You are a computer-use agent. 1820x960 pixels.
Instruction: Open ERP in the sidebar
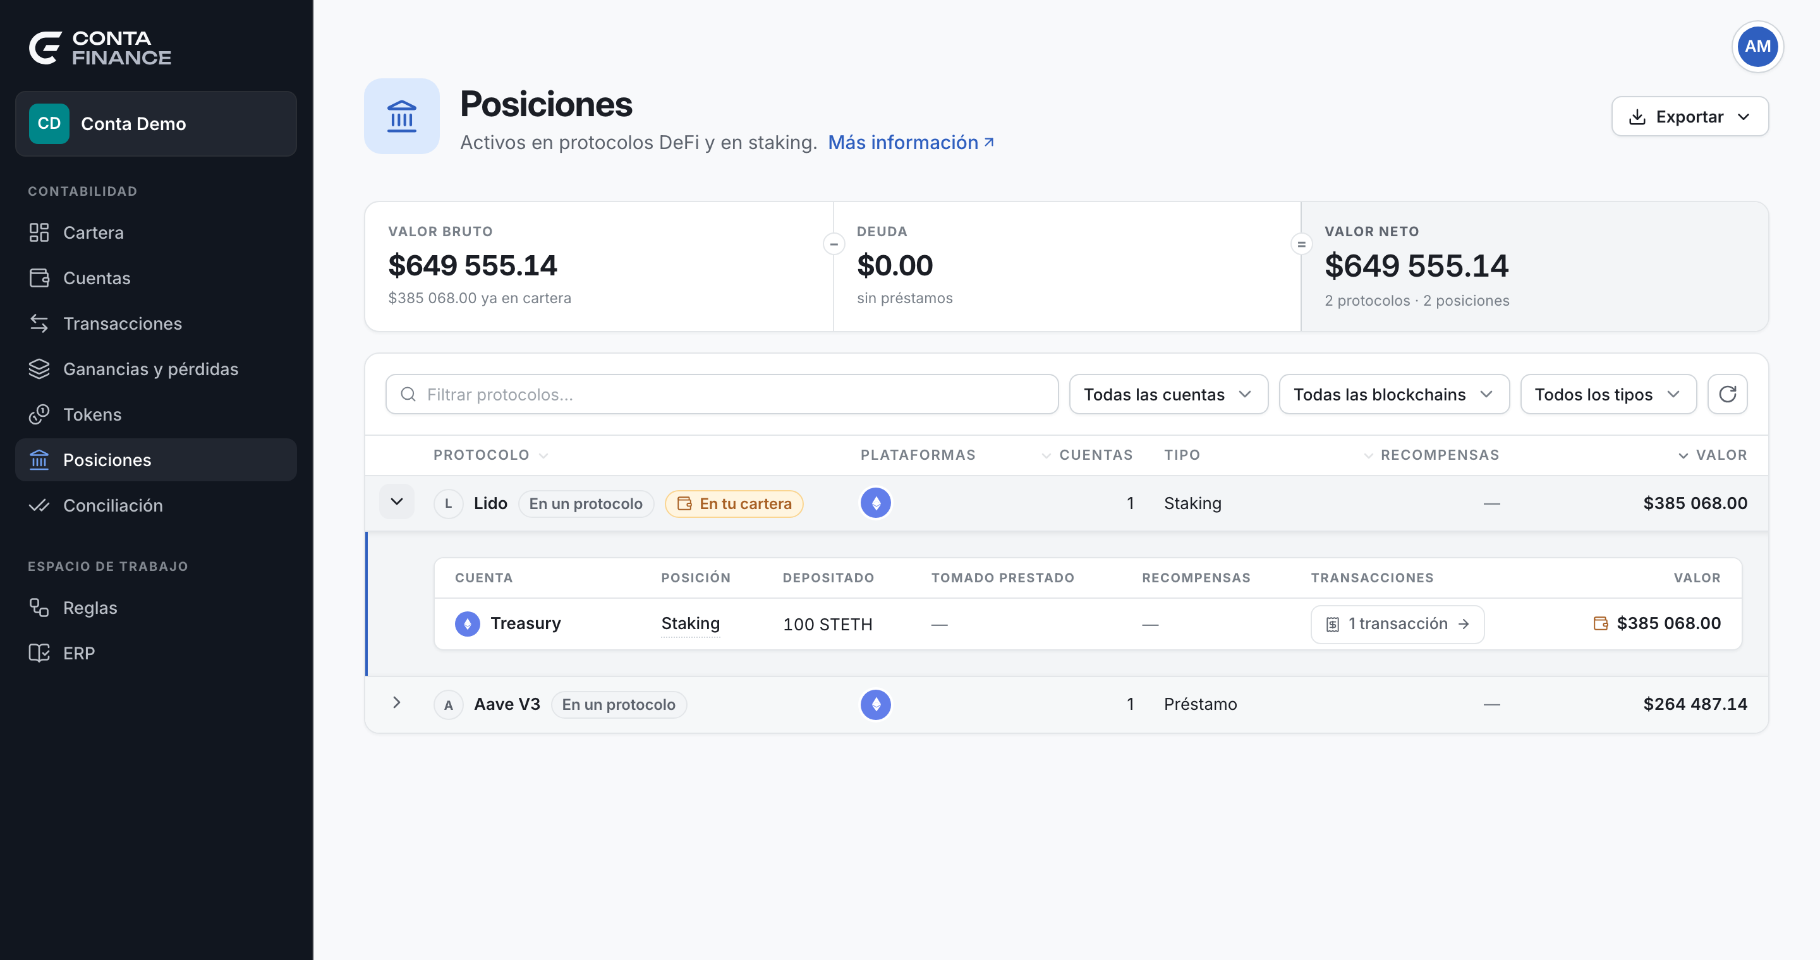155,654
